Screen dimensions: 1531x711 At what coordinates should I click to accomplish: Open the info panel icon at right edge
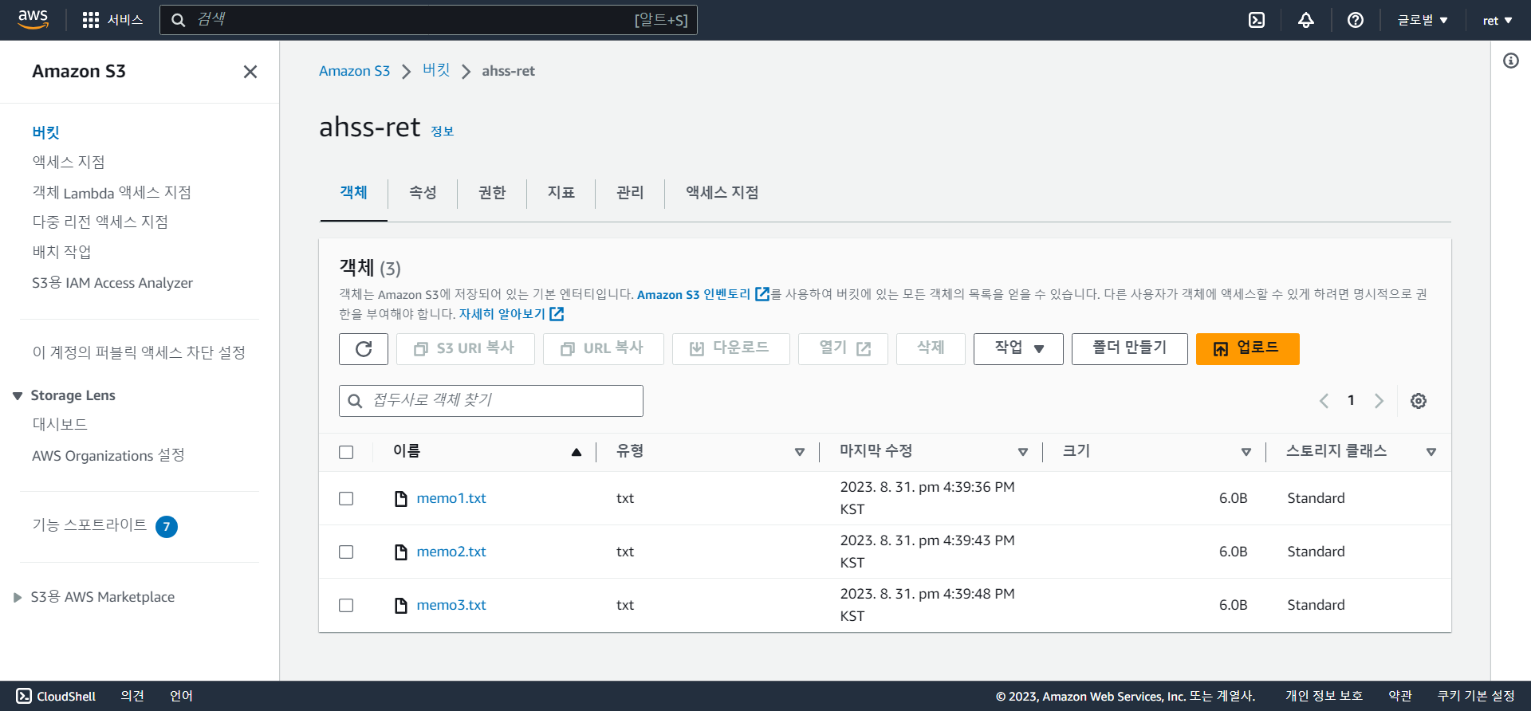(x=1511, y=61)
